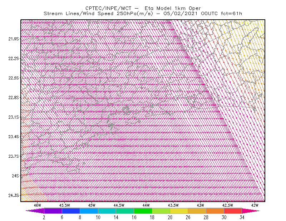Click the 'Eta Model 1km Oper' title text
Image resolution: width=286 pixels, height=221 pixels.
click(173, 8)
